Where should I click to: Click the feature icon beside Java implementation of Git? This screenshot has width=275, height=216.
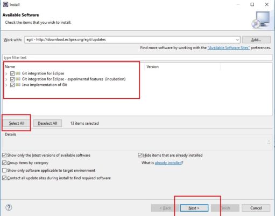click(x=18, y=85)
